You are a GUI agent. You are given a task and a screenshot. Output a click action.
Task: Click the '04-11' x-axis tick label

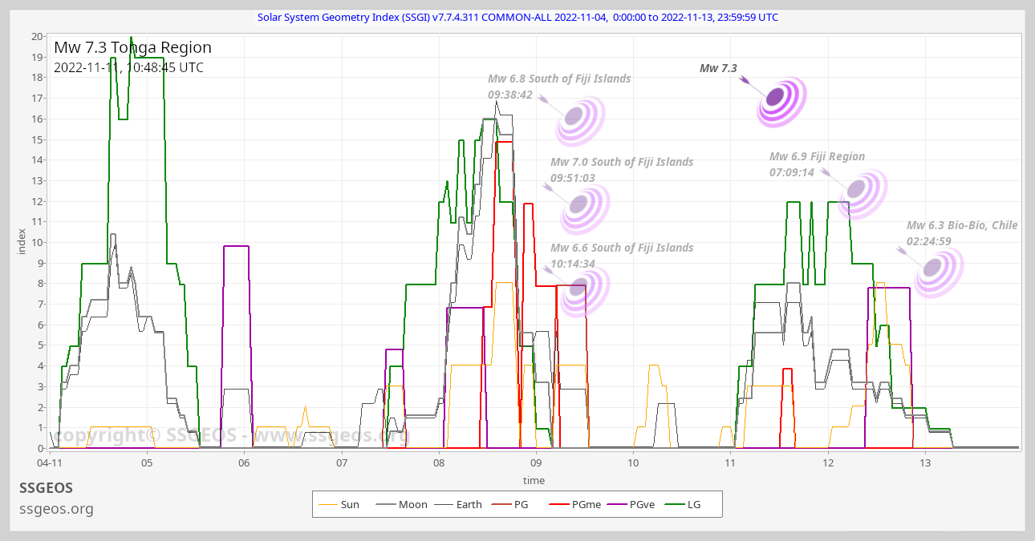pyautogui.click(x=50, y=462)
